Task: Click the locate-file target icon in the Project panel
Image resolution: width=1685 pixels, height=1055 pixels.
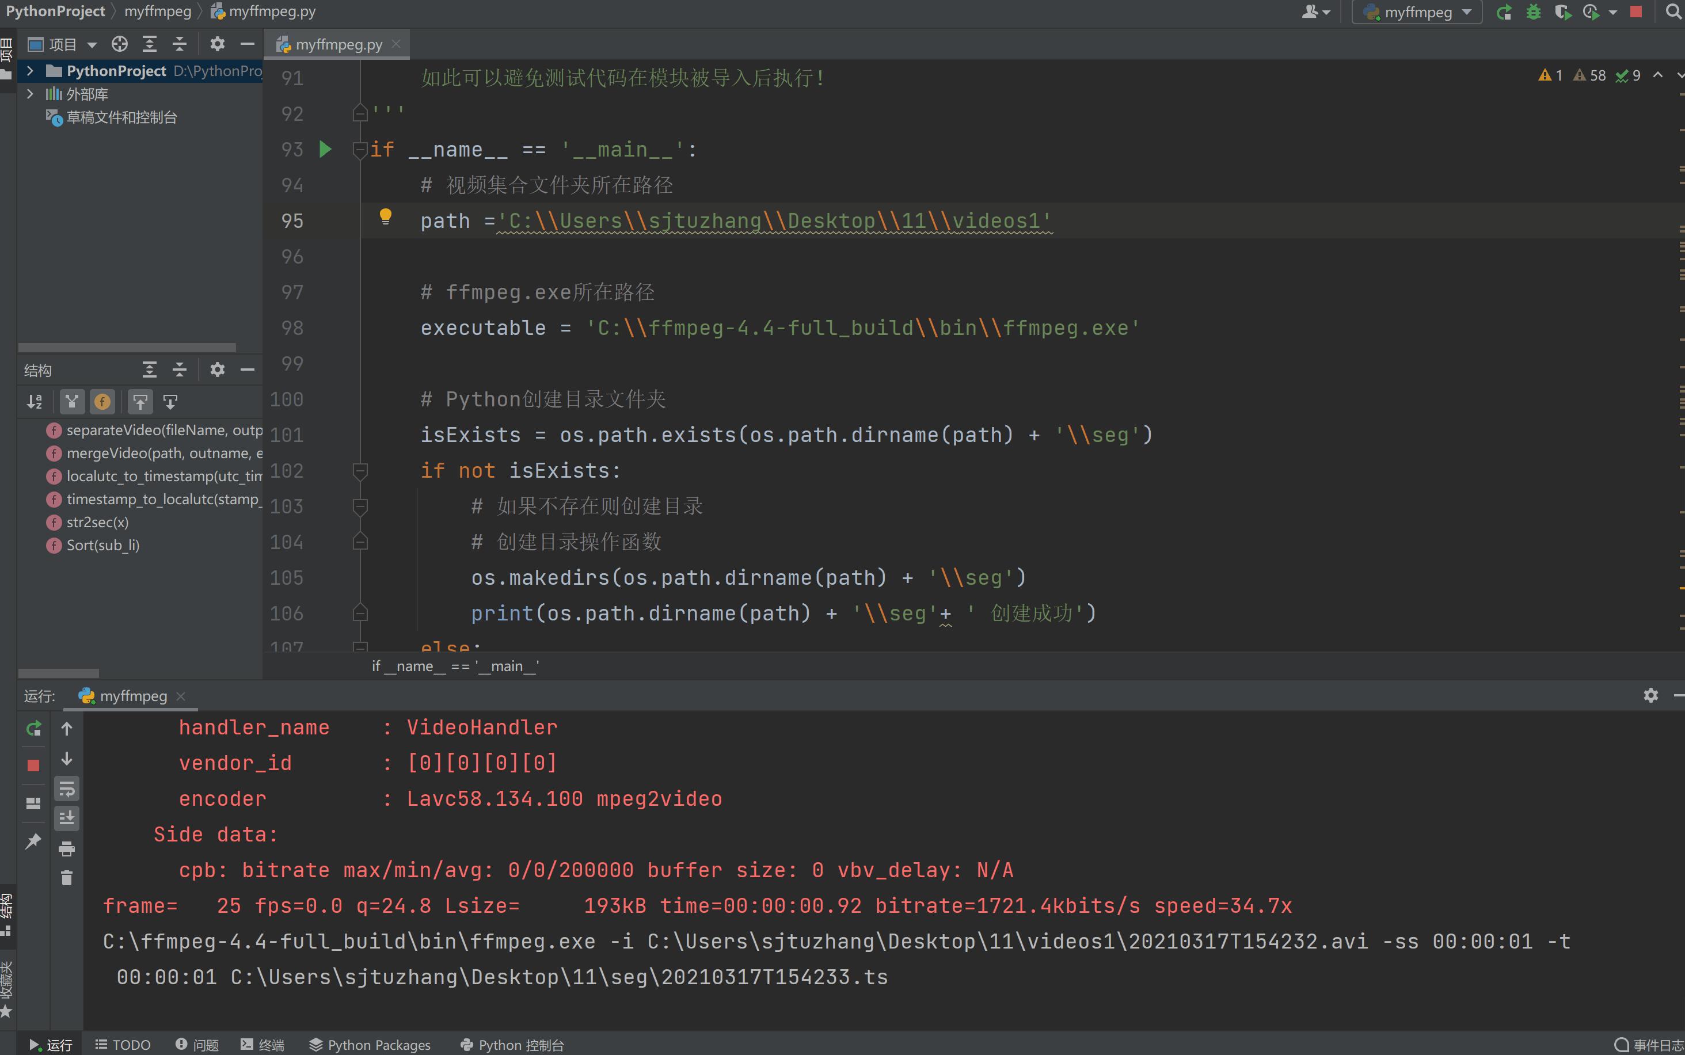Action: point(119,44)
